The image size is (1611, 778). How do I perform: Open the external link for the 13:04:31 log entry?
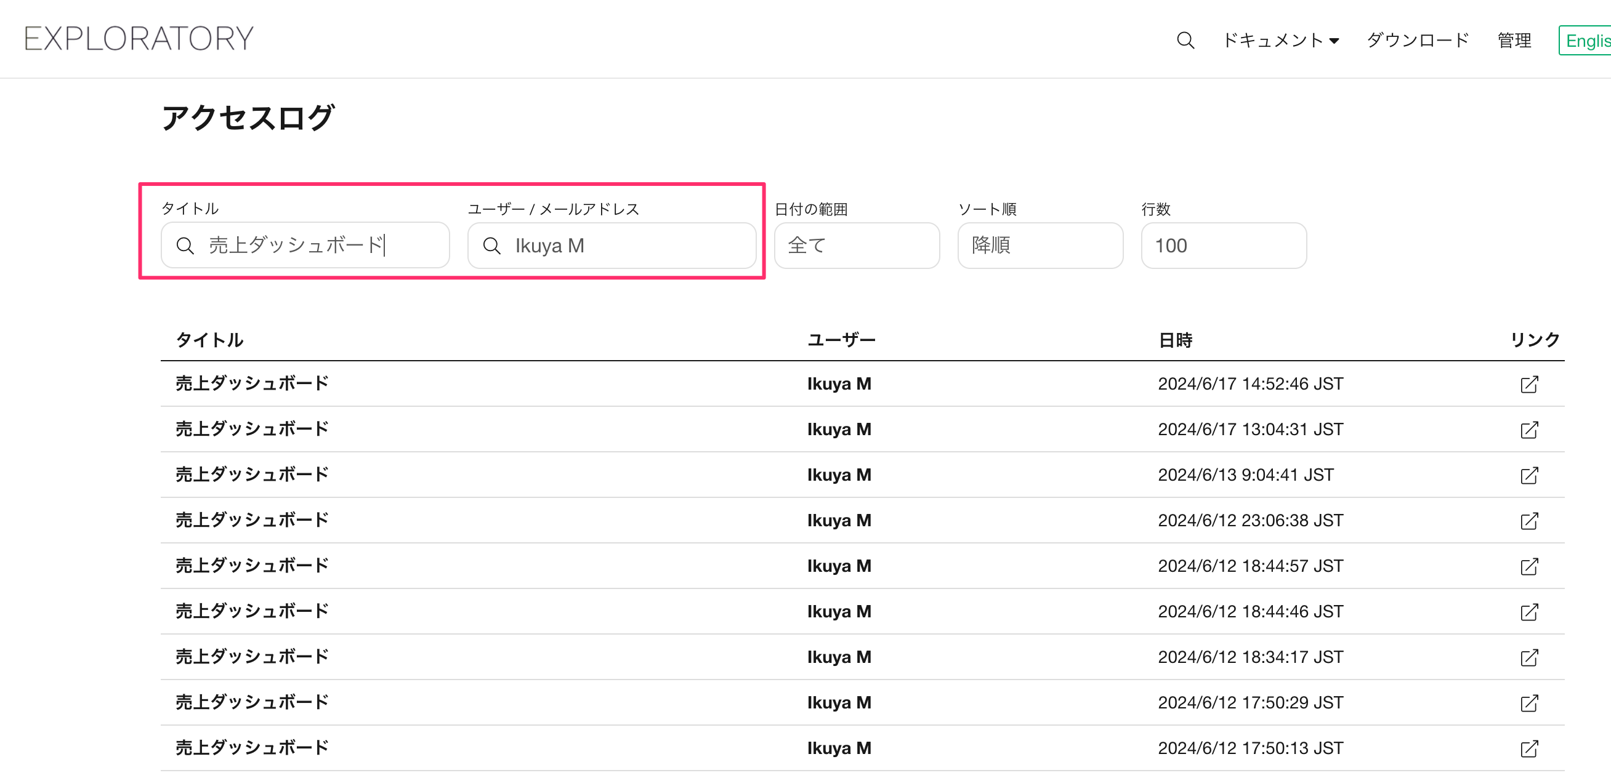point(1529,430)
